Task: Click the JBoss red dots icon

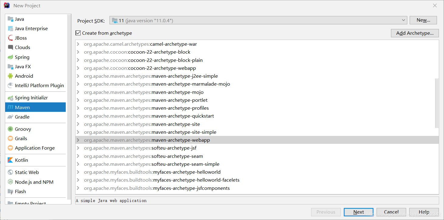Action: (x=10, y=38)
